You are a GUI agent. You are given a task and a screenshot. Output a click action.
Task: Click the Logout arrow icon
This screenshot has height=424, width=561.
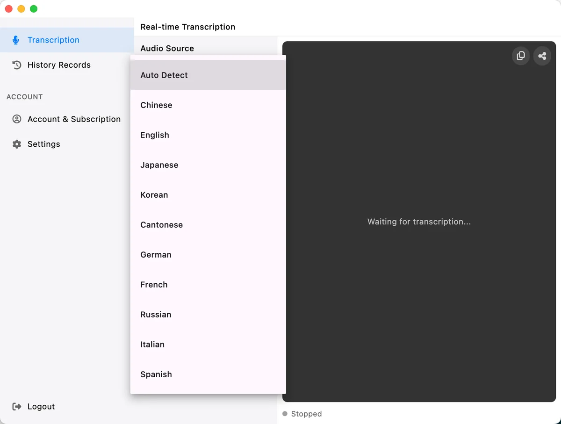pyautogui.click(x=16, y=406)
